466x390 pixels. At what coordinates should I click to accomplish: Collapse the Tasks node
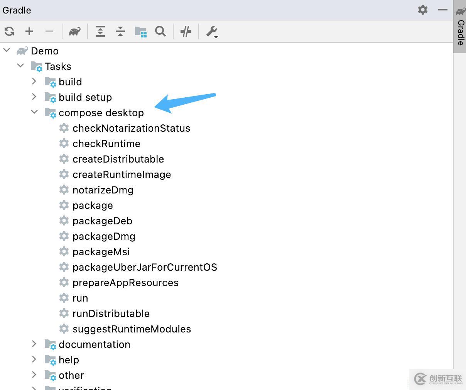[x=20, y=66]
